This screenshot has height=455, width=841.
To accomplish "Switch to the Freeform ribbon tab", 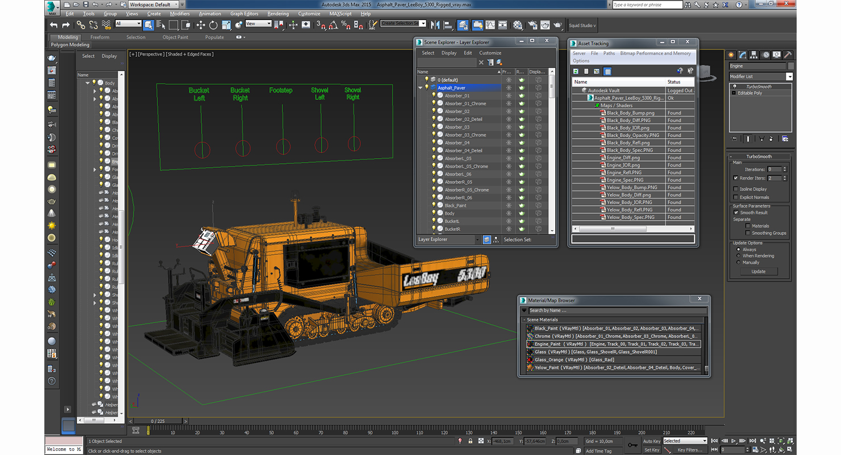I will coord(100,37).
